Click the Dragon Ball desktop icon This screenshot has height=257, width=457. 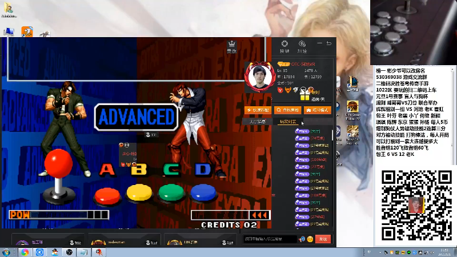[x=352, y=135]
